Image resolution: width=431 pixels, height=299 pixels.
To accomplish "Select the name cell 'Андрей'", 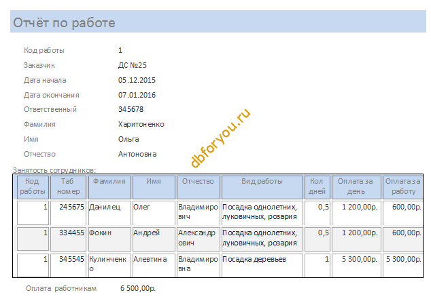I will tap(154, 239).
